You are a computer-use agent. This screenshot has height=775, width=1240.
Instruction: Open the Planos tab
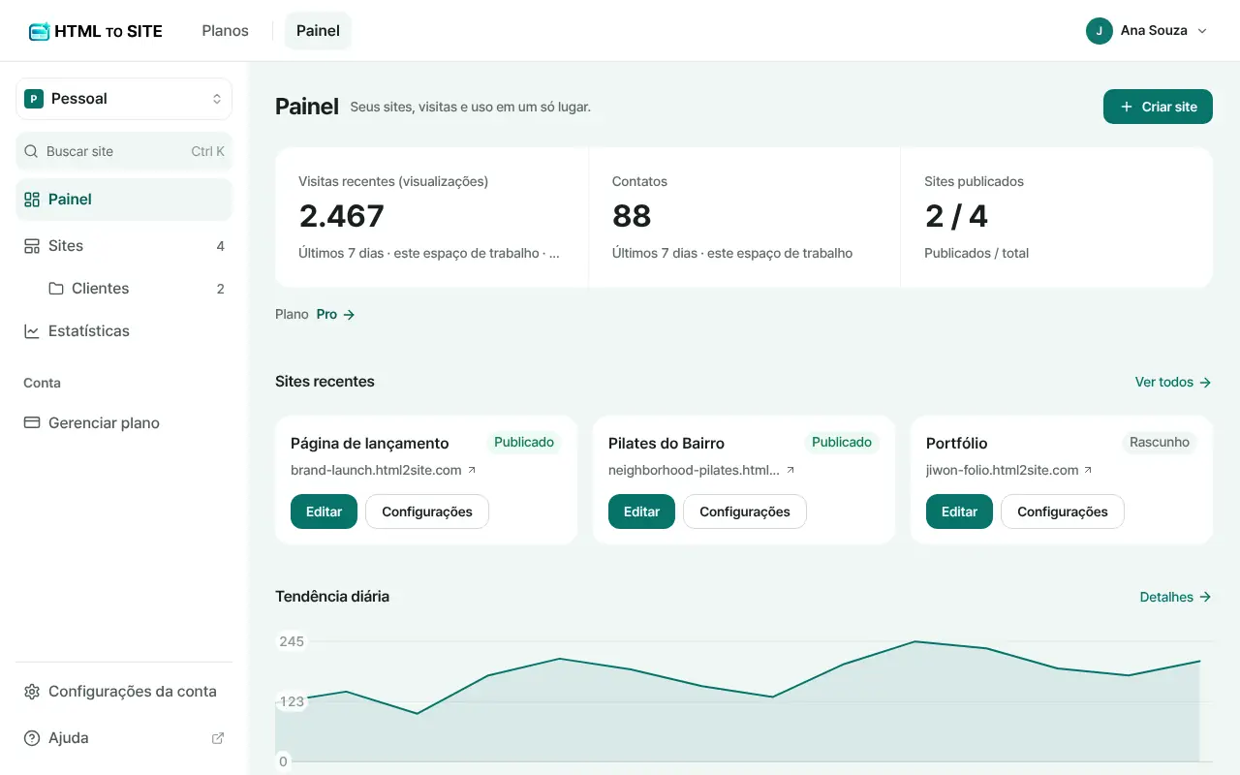pos(225,31)
